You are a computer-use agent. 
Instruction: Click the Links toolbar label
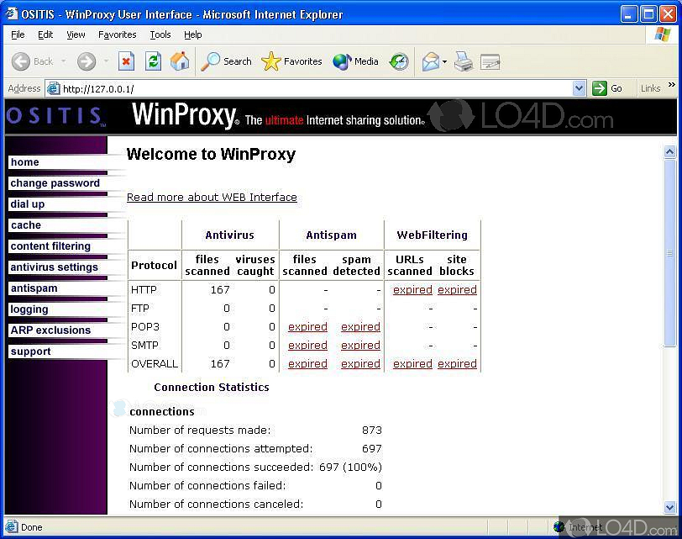[650, 88]
